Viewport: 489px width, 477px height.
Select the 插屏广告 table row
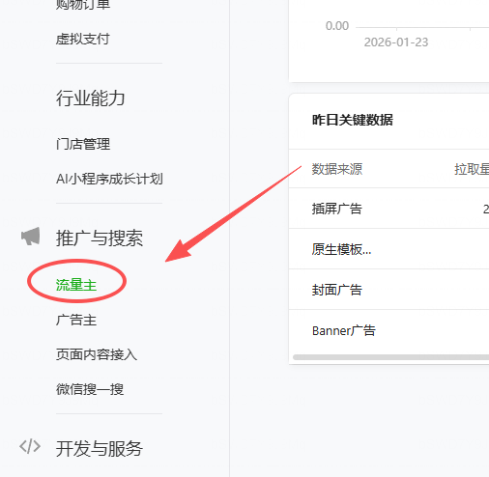(x=389, y=209)
